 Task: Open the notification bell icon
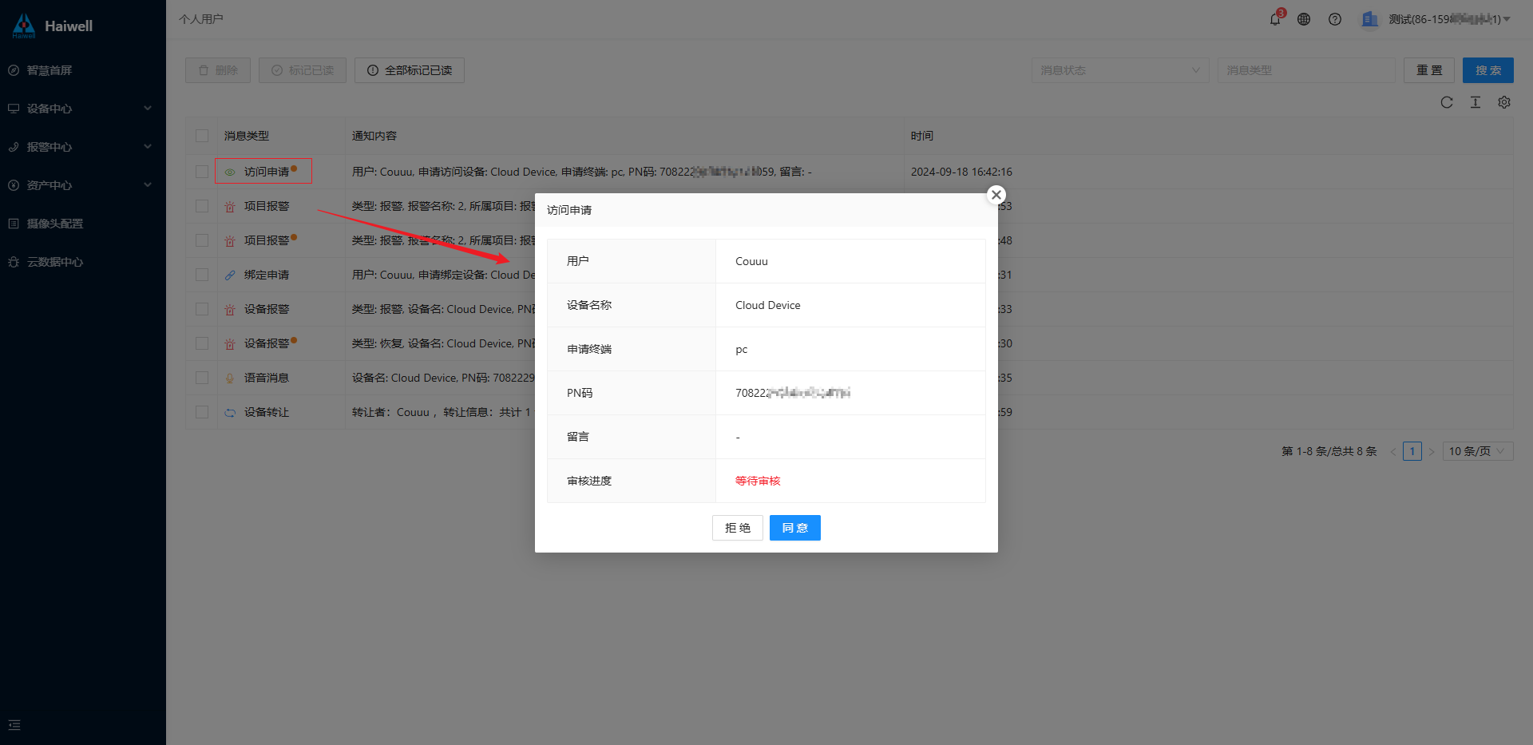(x=1275, y=19)
